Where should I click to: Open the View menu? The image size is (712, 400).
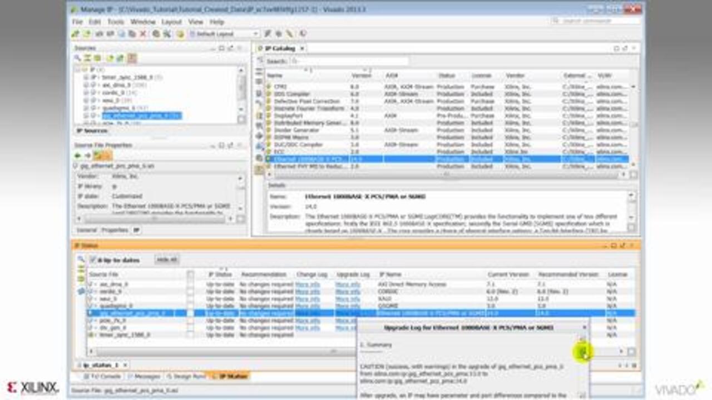tap(195, 22)
